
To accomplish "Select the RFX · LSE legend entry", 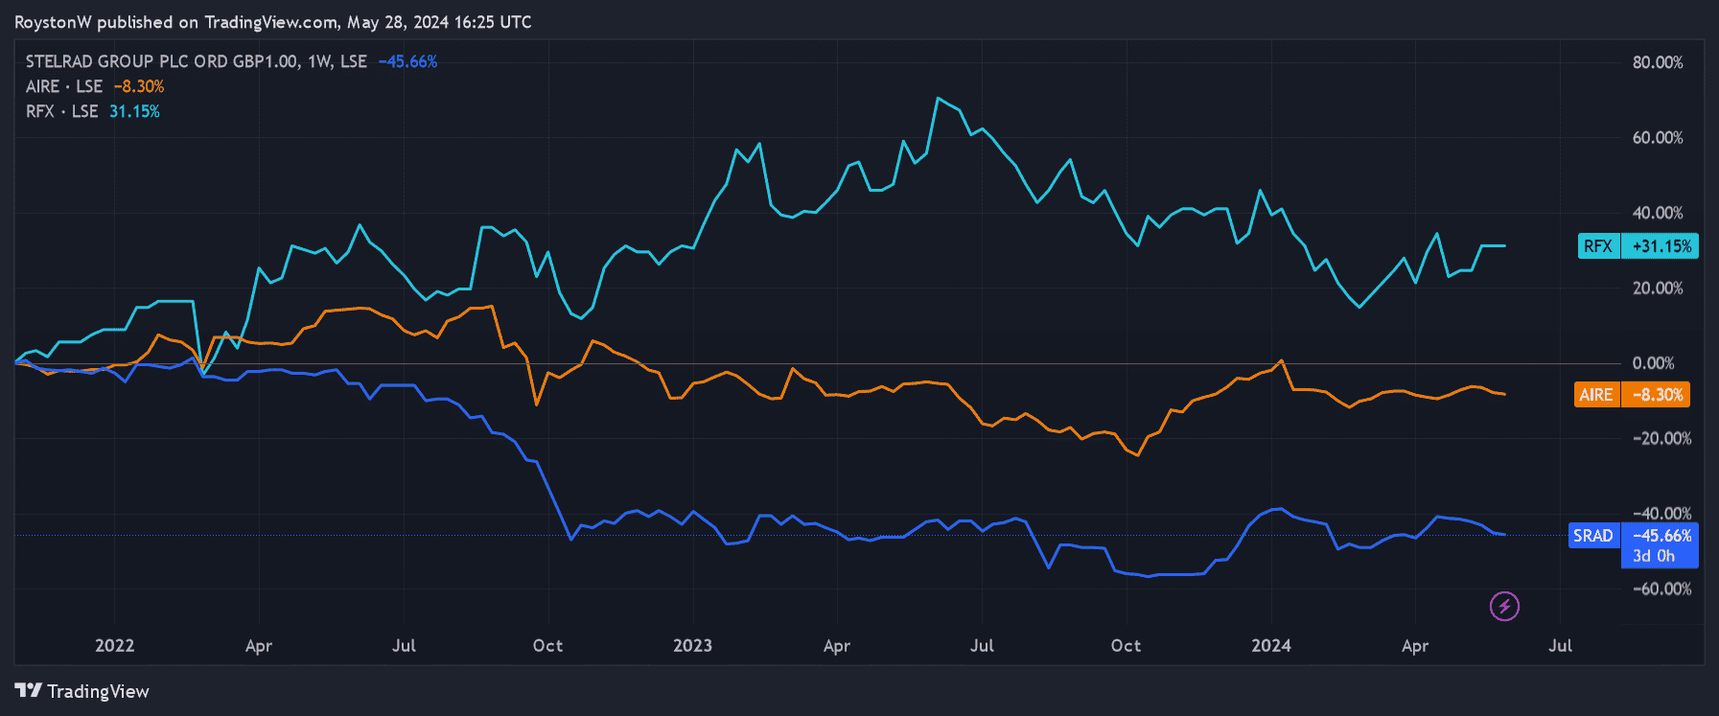I will tap(61, 111).
